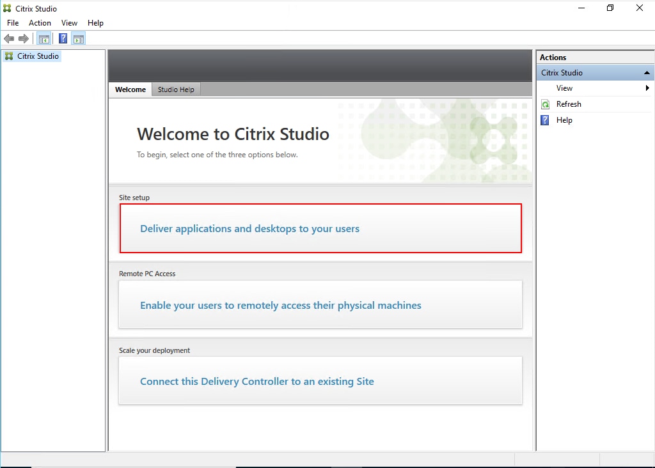Expand the View submenu arrow in Actions

point(647,88)
